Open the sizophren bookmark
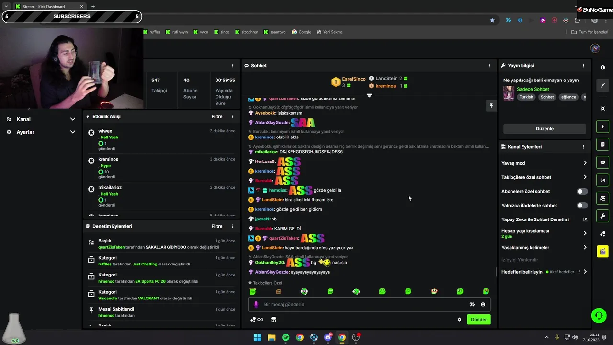The width and height of the screenshot is (613, 345). click(247, 32)
